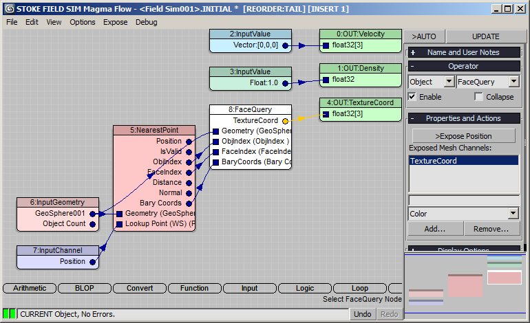This screenshot has height=323, width=530.
Task: Click the ObjIndex input socket of 8:FaceQuery
Action: pyautogui.click(x=215, y=142)
